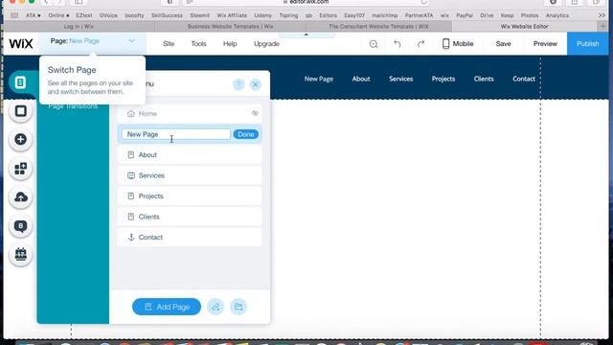
Task: Click the Home page house icon
Action: 131,113
